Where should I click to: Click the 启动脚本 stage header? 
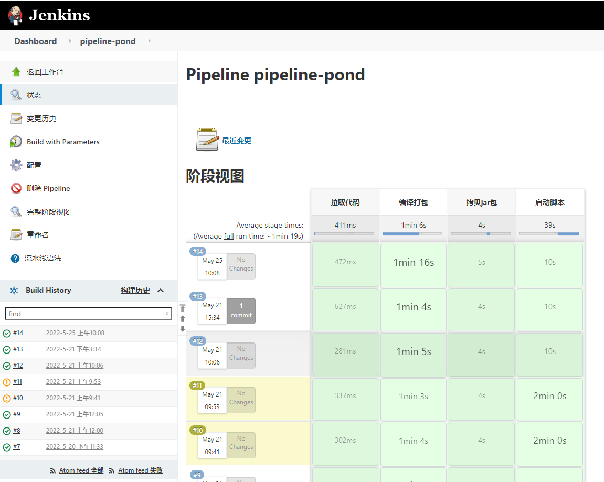549,202
